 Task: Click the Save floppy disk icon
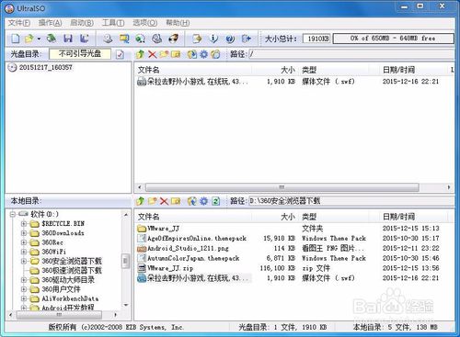coord(68,39)
